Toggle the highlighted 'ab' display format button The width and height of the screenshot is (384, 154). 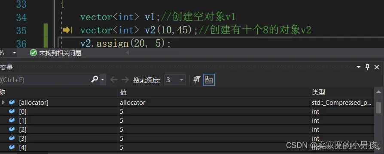pyautogui.click(x=209, y=80)
